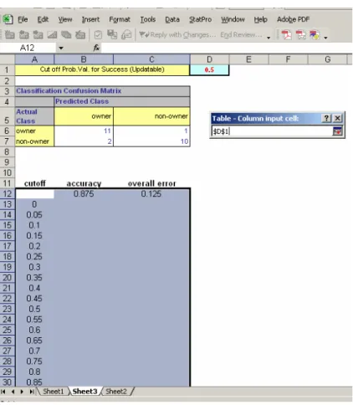This screenshot has width=353, height=405.
Task: Open the Insert menu
Action: click(x=90, y=19)
